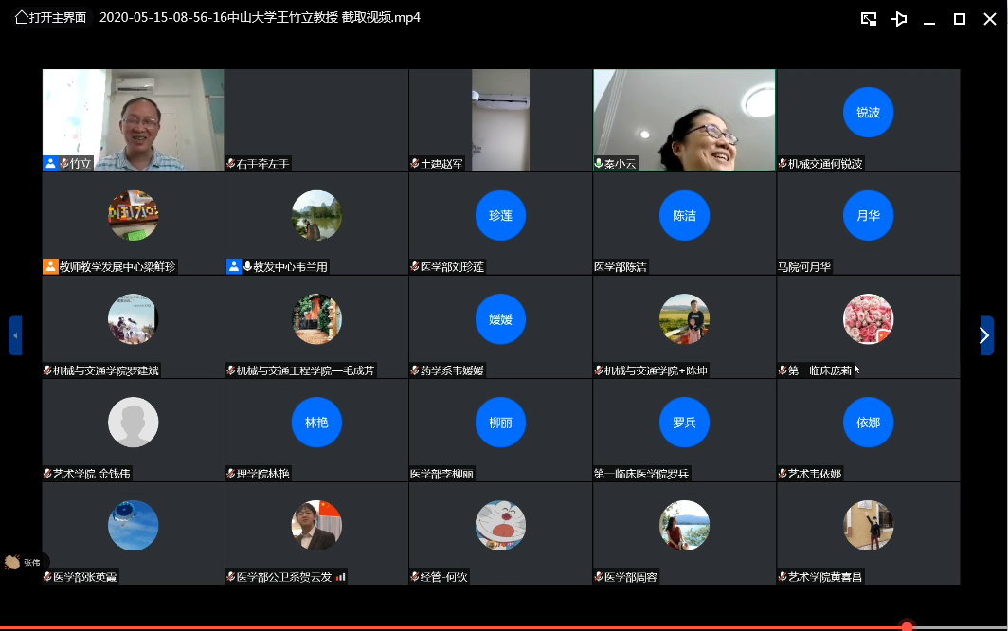The image size is (1008, 631).
Task: Click muted mic icon beside 艺术学院黄喜昌
Action: point(783,576)
